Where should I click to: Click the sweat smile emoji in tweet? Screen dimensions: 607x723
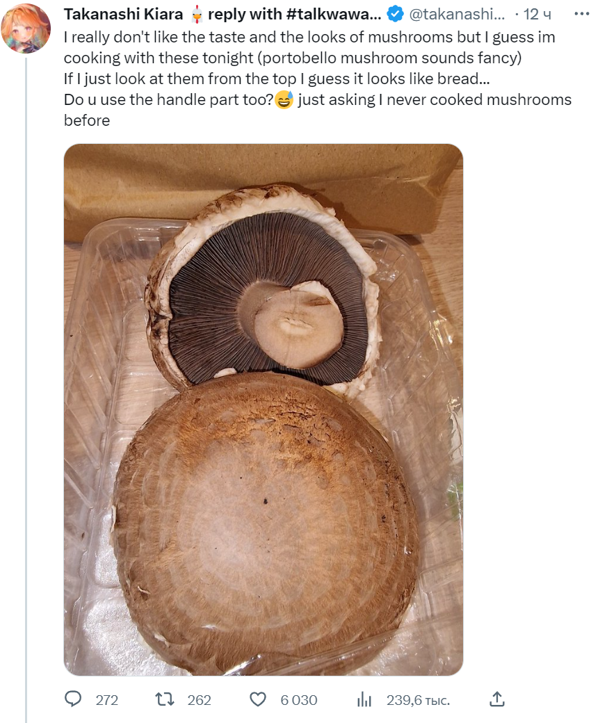[x=284, y=99]
